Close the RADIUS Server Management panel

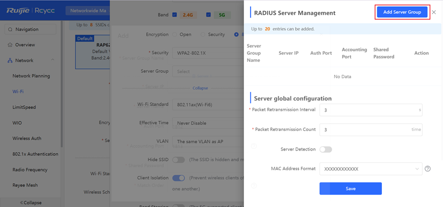click(x=434, y=12)
